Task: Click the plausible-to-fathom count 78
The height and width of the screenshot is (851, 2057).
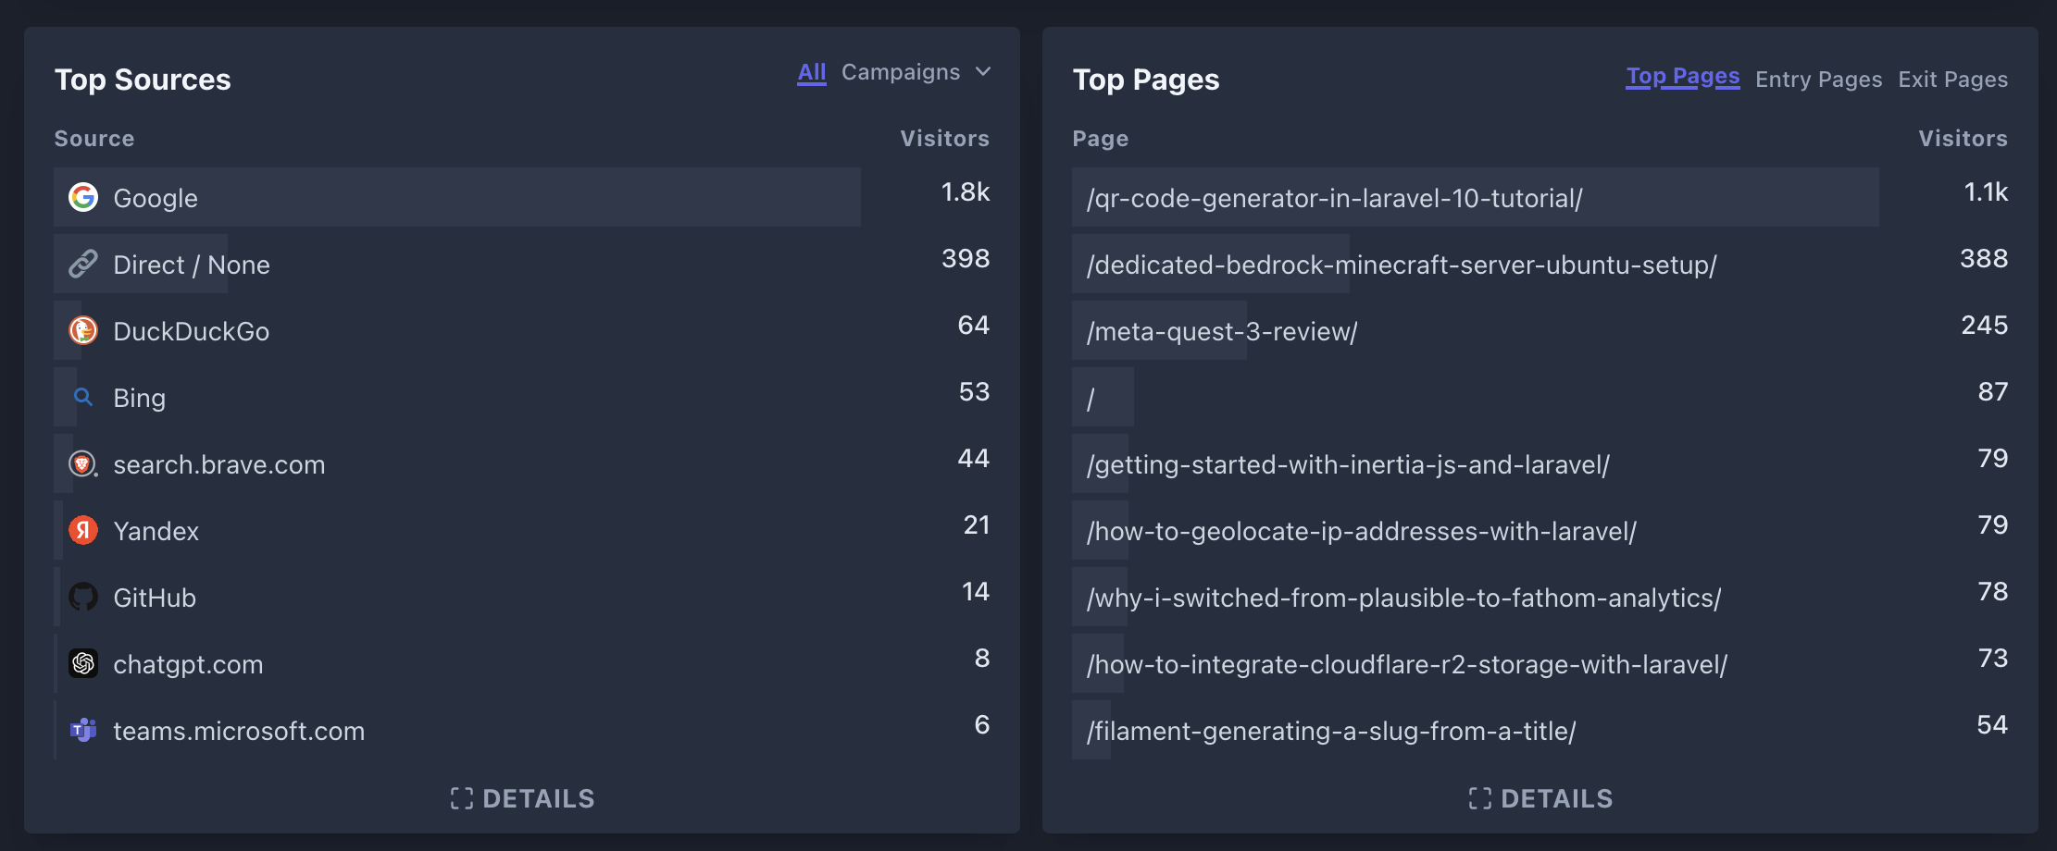Action: pyautogui.click(x=1993, y=591)
